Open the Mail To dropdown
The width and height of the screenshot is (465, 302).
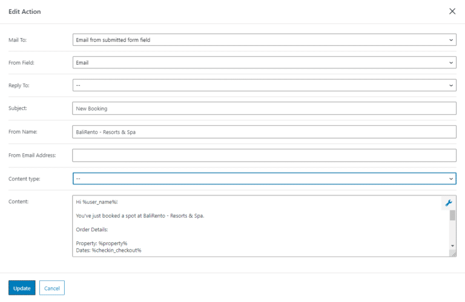click(x=264, y=40)
